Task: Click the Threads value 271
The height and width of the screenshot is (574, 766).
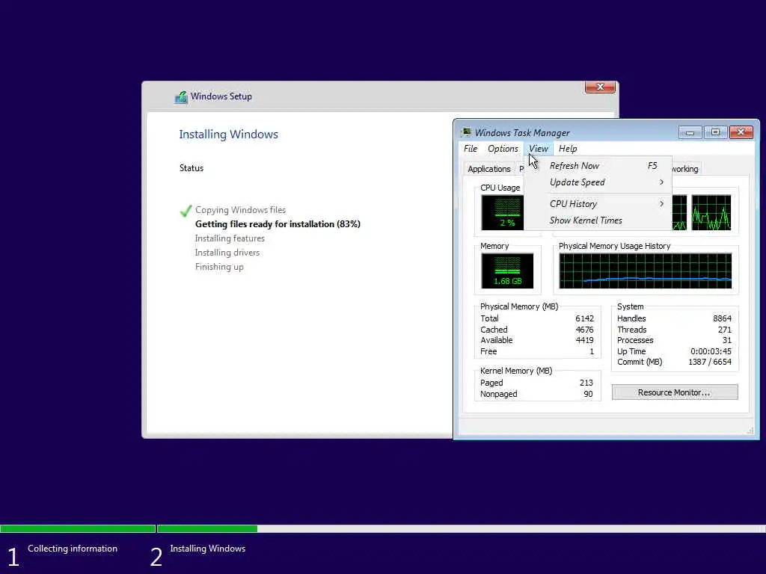Action: click(x=724, y=330)
